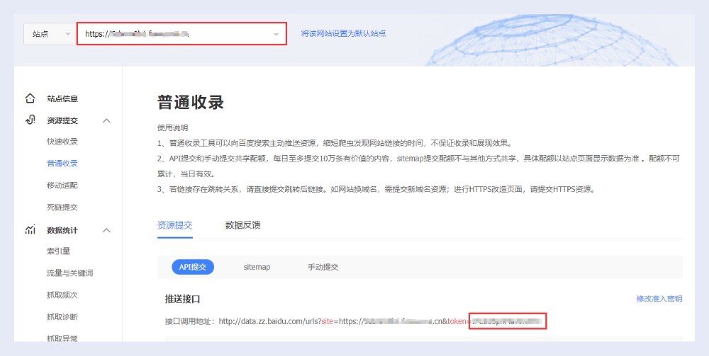Open 移动适配 in sidebar
The width and height of the screenshot is (709, 356).
[x=62, y=185]
